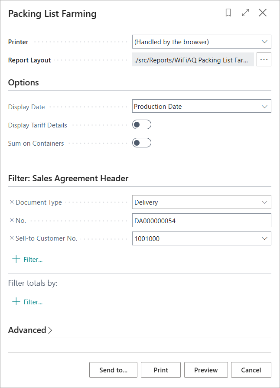Click the Send to... button
The width and height of the screenshot is (280, 388).
point(113,370)
